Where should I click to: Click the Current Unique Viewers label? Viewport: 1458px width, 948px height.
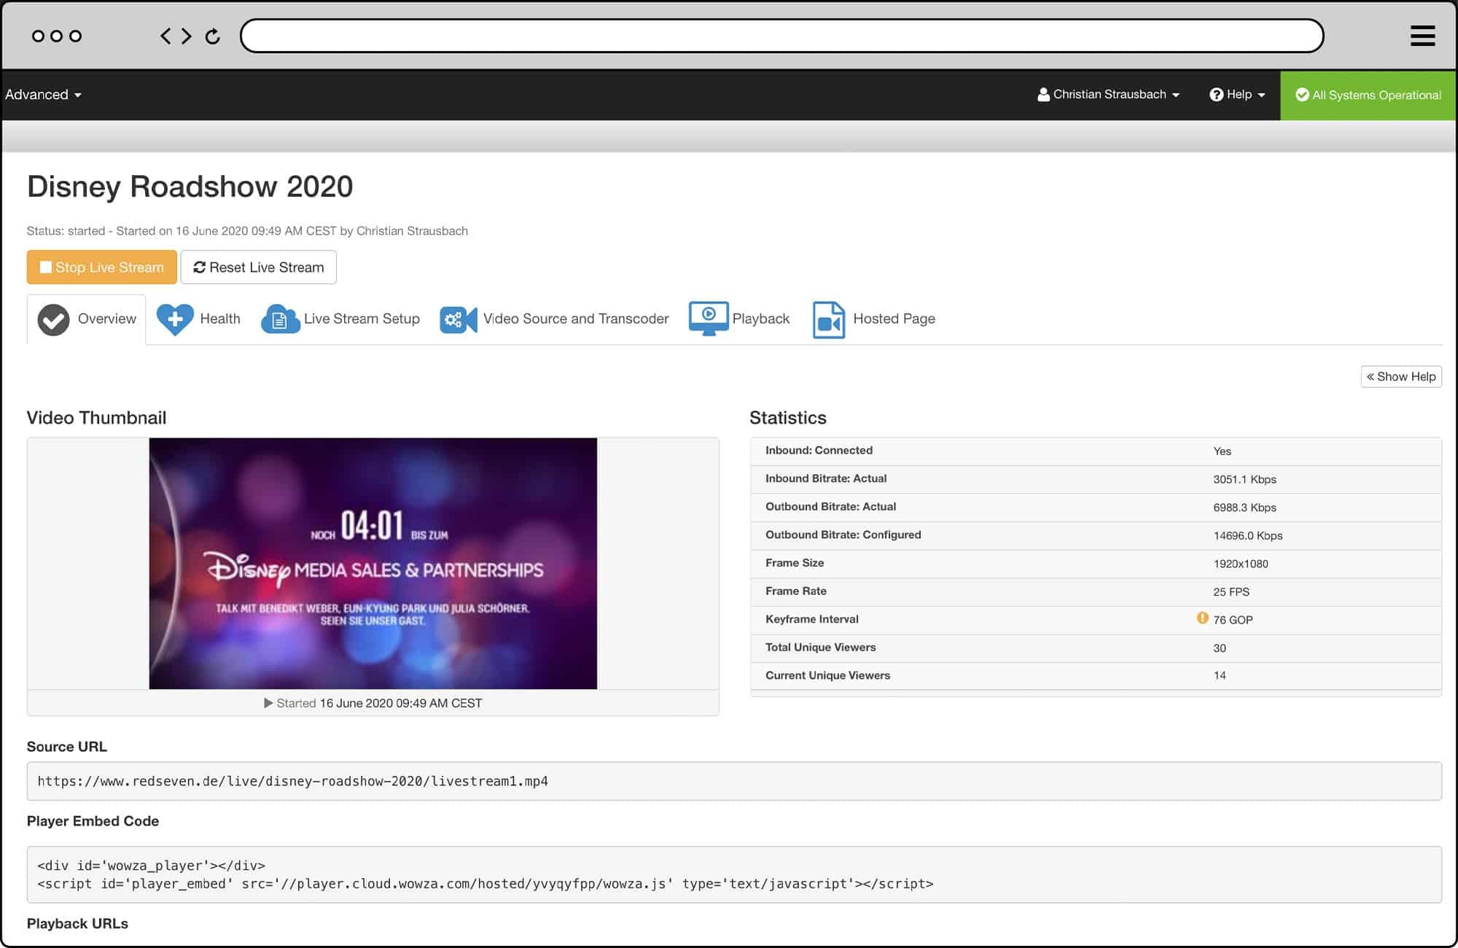click(x=827, y=675)
